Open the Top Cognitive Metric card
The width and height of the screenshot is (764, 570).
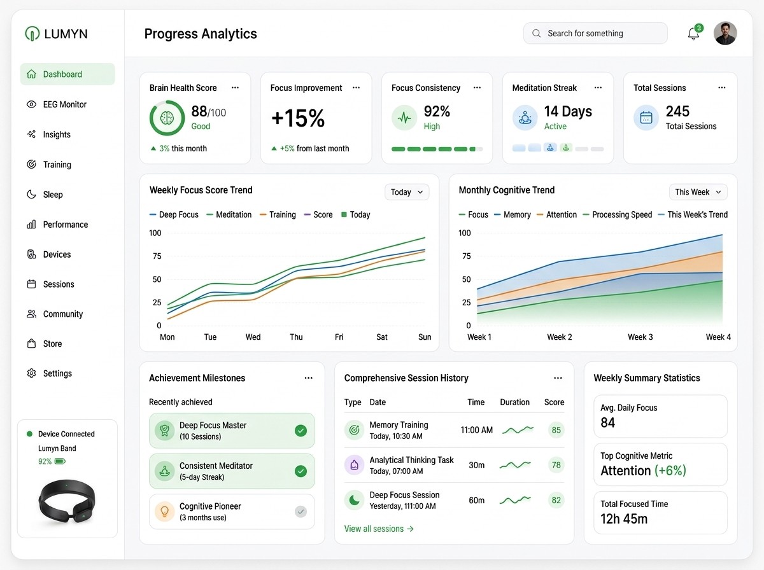click(x=660, y=464)
